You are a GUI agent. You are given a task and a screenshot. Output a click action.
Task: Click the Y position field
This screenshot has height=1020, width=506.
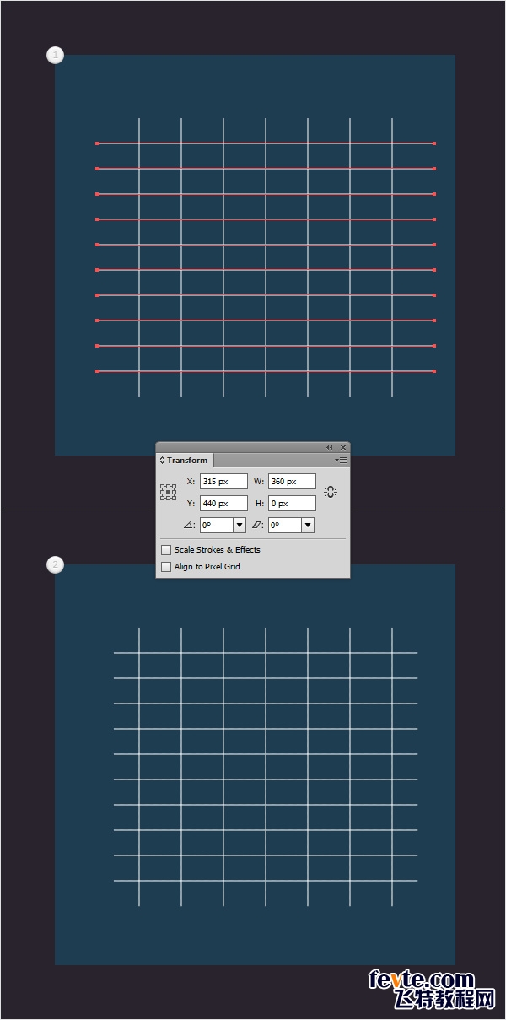click(x=223, y=504)
